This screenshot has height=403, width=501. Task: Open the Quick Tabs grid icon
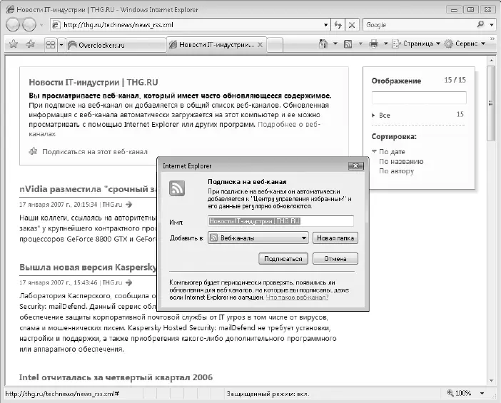[51, 44]
